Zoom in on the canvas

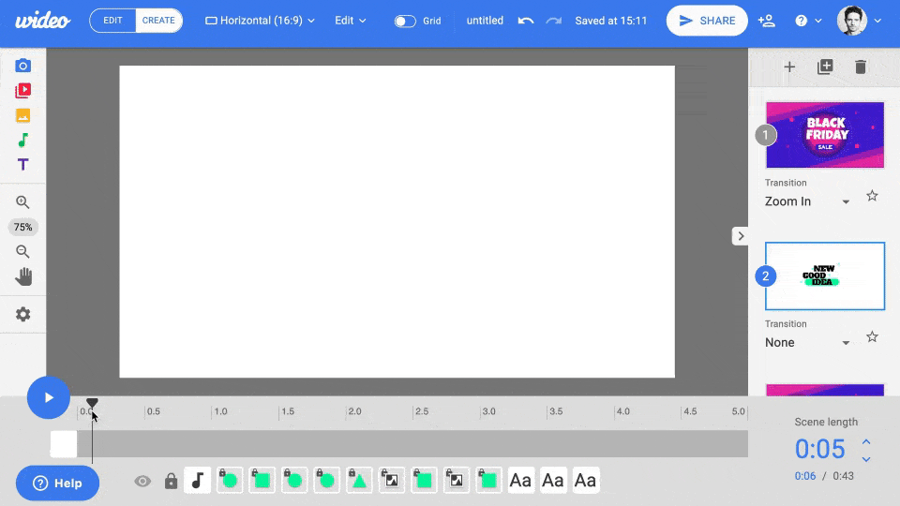point(22,202)
